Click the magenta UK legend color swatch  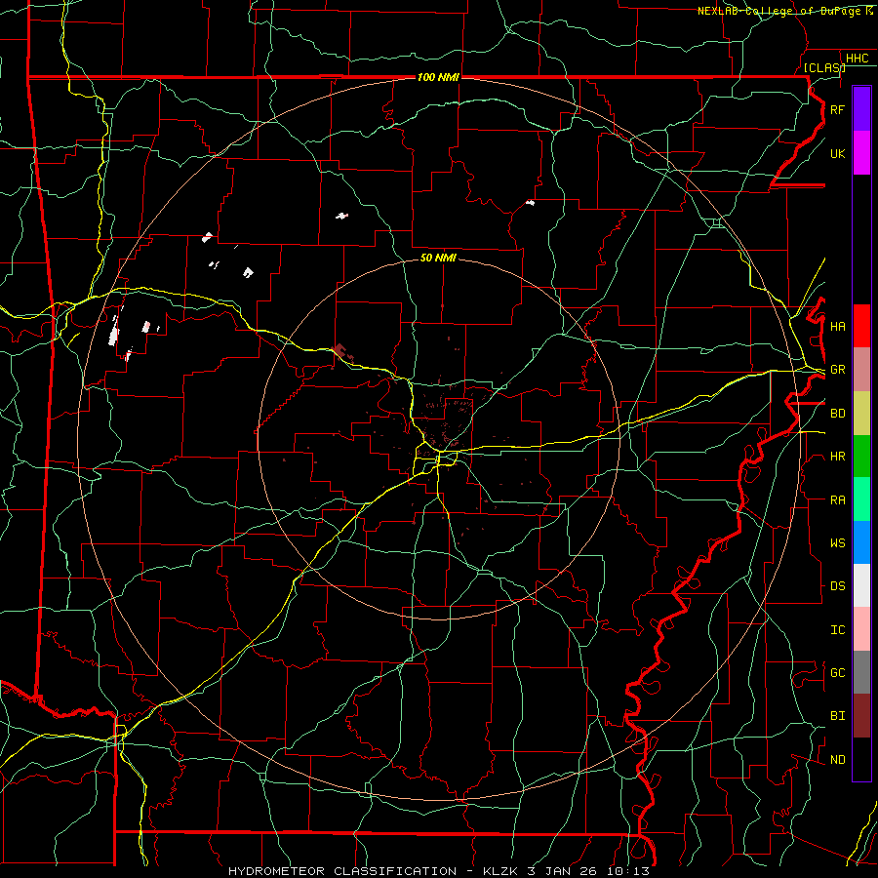click(861, 153)
